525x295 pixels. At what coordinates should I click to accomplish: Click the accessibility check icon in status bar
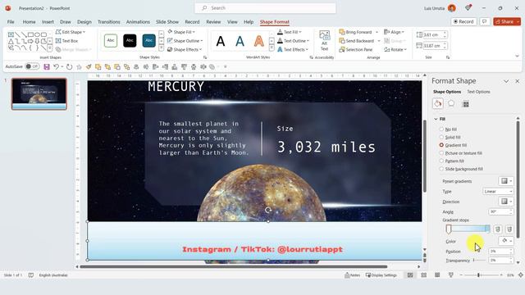31,275
